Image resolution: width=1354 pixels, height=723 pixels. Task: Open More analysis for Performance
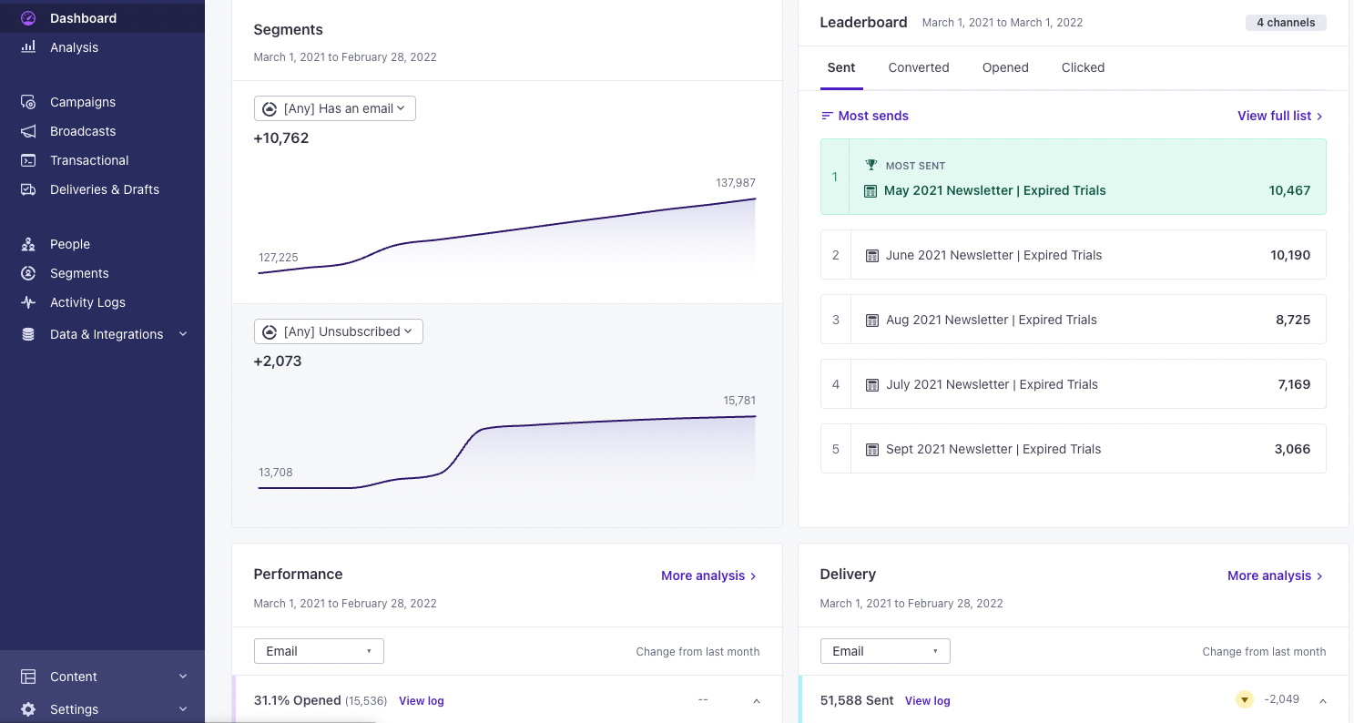pos(708,575)
